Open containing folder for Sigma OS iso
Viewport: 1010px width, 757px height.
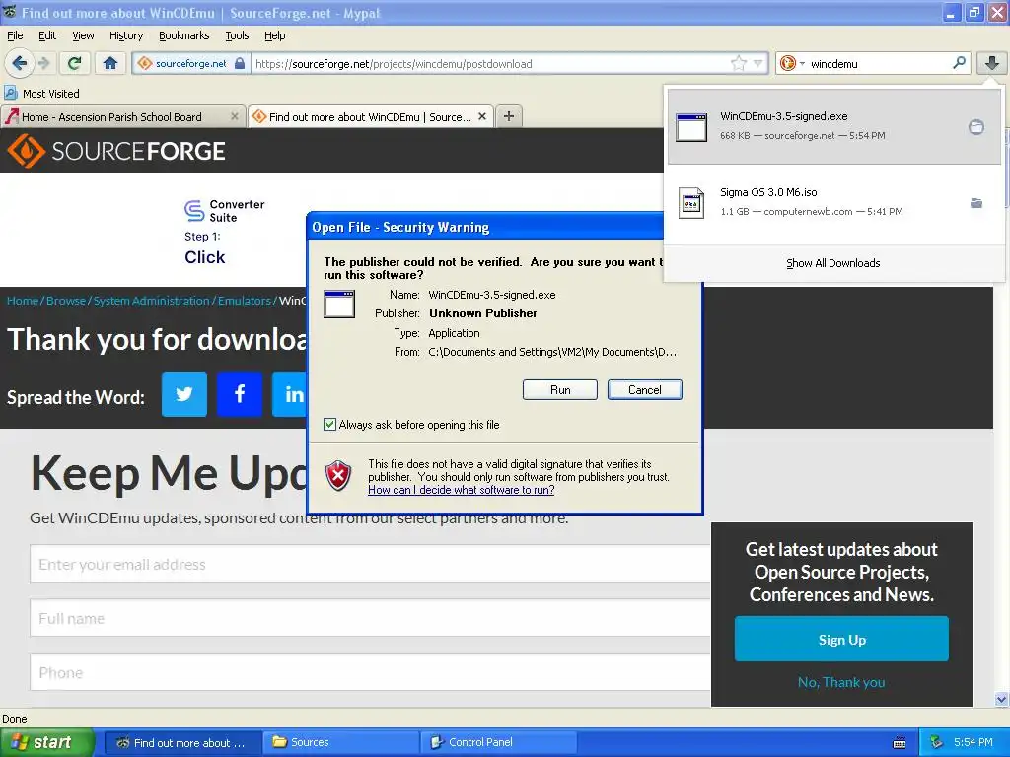click(x=976, y=203)
